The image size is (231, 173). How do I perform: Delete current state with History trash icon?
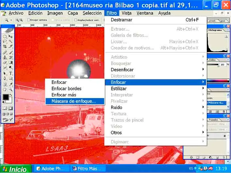[x=224, y=111]
